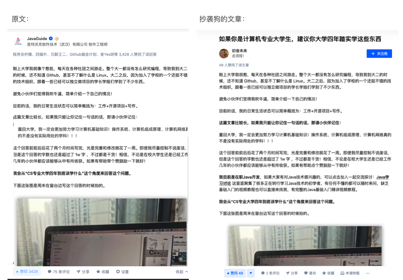The image size is (403, 280).
Task: Upvote the original answer with 赞同 3428
Action: click(x=27, y=272)
